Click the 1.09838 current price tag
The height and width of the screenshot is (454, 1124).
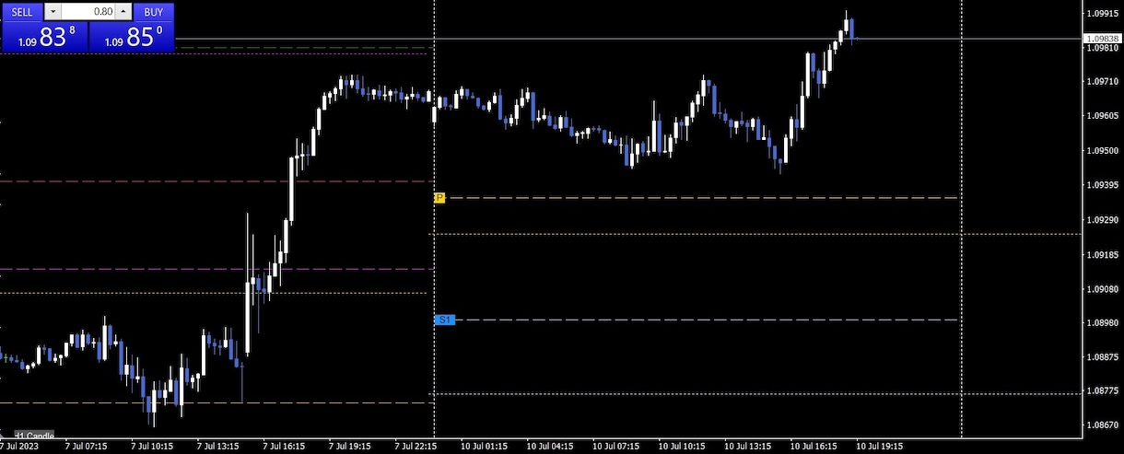[x=1102, y=39]
